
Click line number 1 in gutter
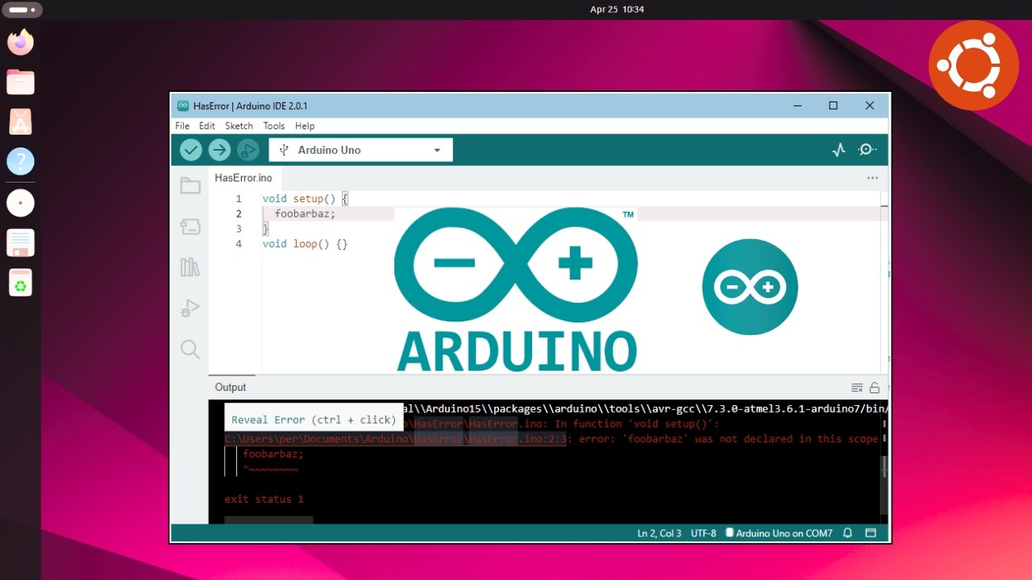pos(239,198)
